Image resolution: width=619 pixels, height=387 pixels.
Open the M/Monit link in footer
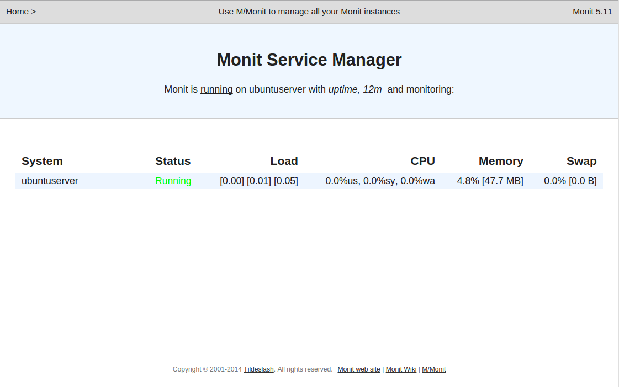434,369
